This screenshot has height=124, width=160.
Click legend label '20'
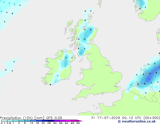click(43, 123)
